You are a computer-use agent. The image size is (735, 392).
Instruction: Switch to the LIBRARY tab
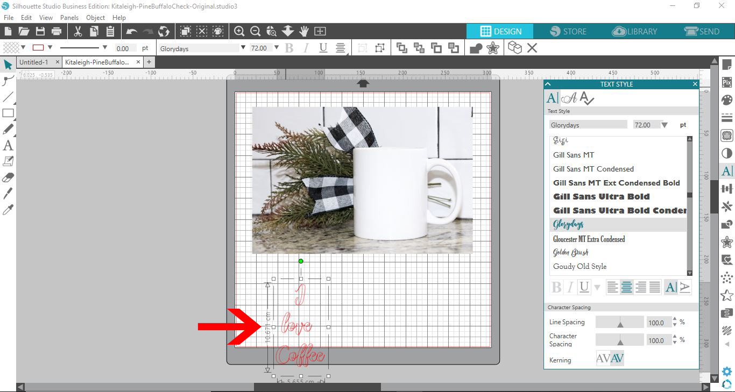pyautogui.click(x=635, y=31)
